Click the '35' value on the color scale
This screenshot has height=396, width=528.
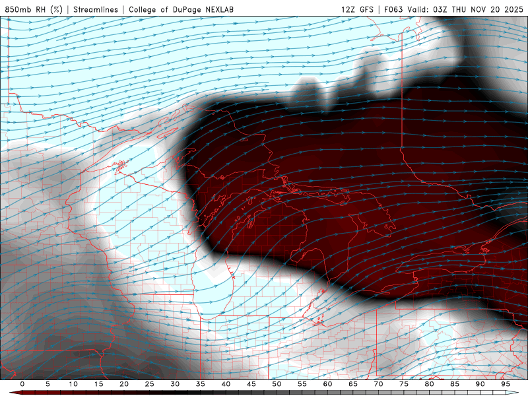click(201, 384)
